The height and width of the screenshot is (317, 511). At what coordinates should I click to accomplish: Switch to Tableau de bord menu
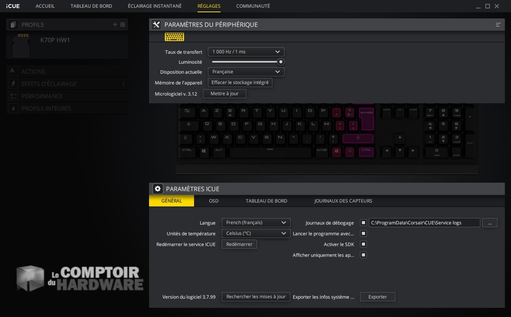[91, 6]
